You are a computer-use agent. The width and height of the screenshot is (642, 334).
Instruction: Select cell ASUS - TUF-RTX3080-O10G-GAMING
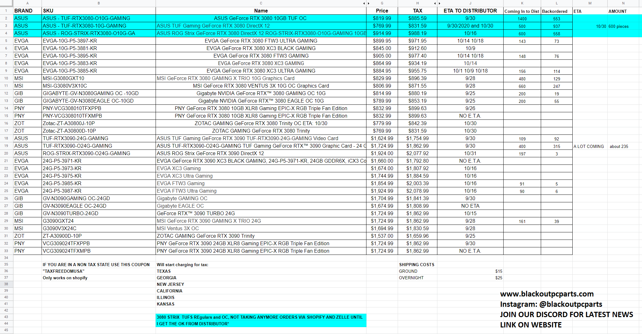coord(99,18)
